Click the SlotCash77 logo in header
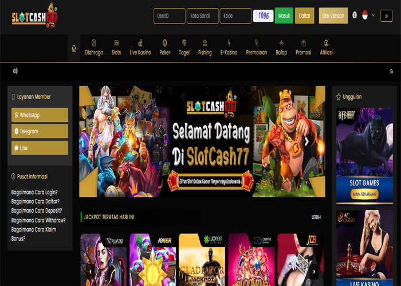Screen dimensions: 401x286 point(34,15)
